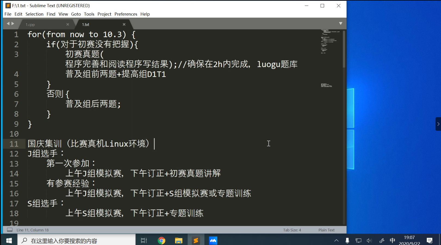Switch the Chinese IME input indicator
Image resolution: width=441 pixels, height=245 pixels.
point(392,240)
